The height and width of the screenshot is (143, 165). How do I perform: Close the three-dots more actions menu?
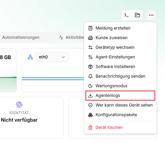point(151,15)
